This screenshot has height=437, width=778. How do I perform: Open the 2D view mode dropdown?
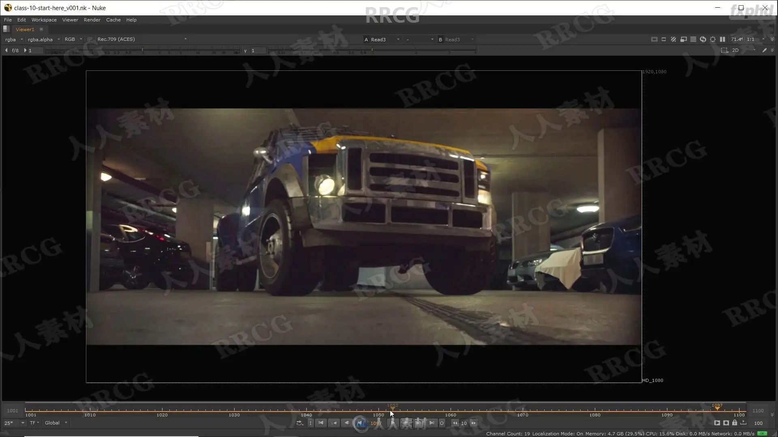[x=744, y=51]
